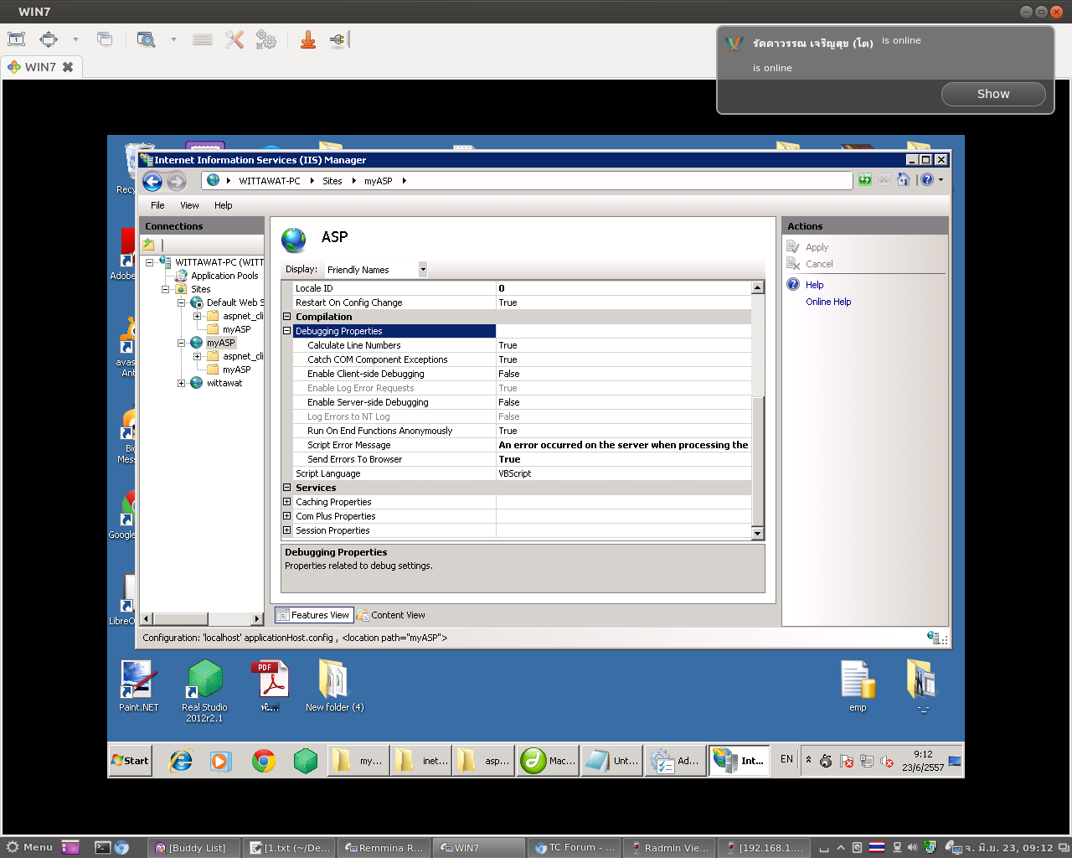Click the Connections pane create connection icon

148,245
